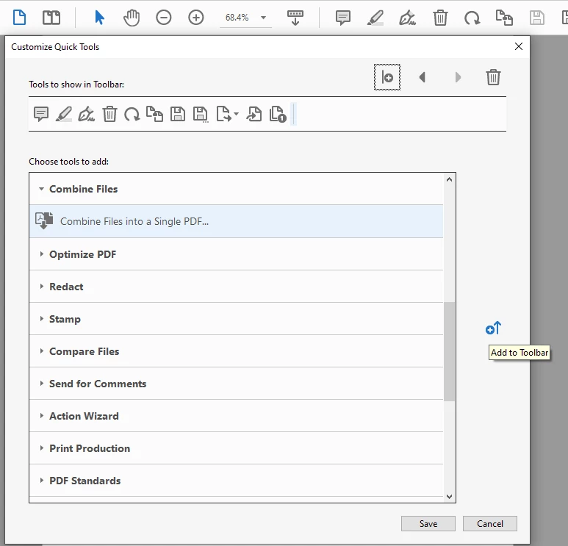
Task: Click the rotate arrow icon in main toolbar
Action: (x=472, y=18)
